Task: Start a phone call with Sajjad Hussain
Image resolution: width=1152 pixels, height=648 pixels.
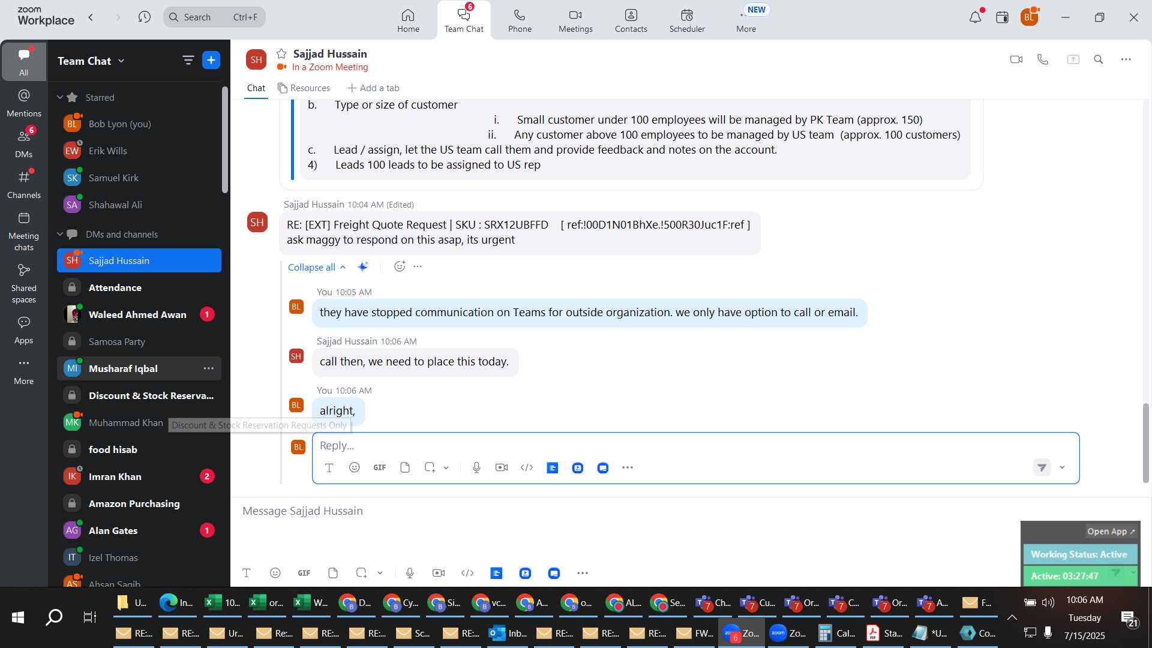Action: click(1043, 59)
